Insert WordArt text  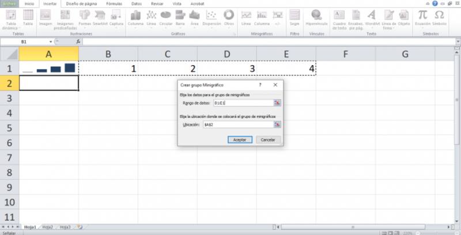coord(372,17)
